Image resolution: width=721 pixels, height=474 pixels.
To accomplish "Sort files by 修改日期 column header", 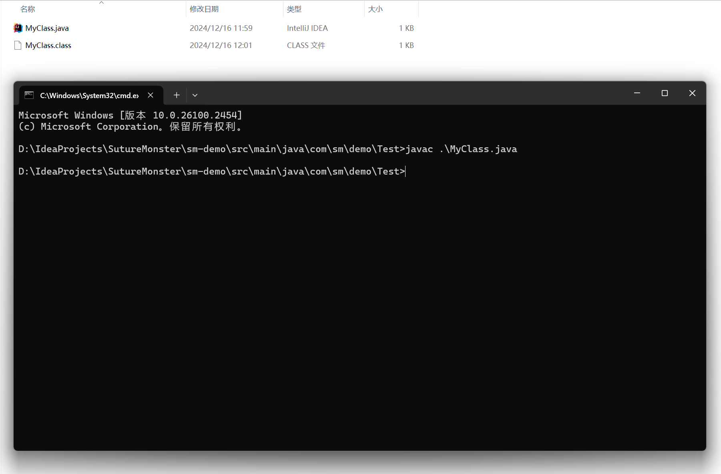I will pyautogui.click(x=204, y=9).
